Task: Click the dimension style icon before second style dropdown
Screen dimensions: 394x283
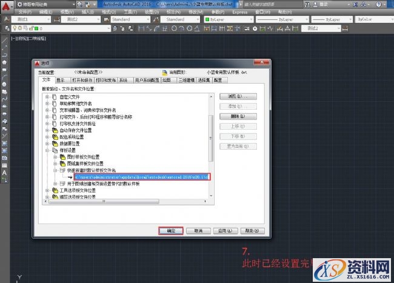Action: pyautogui.click(x=57, y=19)
